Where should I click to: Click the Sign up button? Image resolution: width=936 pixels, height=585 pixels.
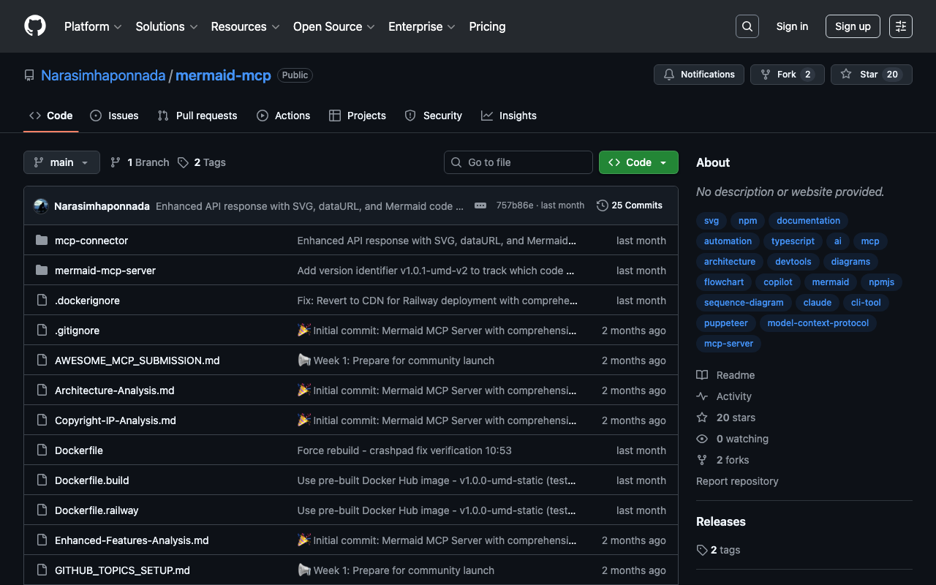tap(853, 26)
